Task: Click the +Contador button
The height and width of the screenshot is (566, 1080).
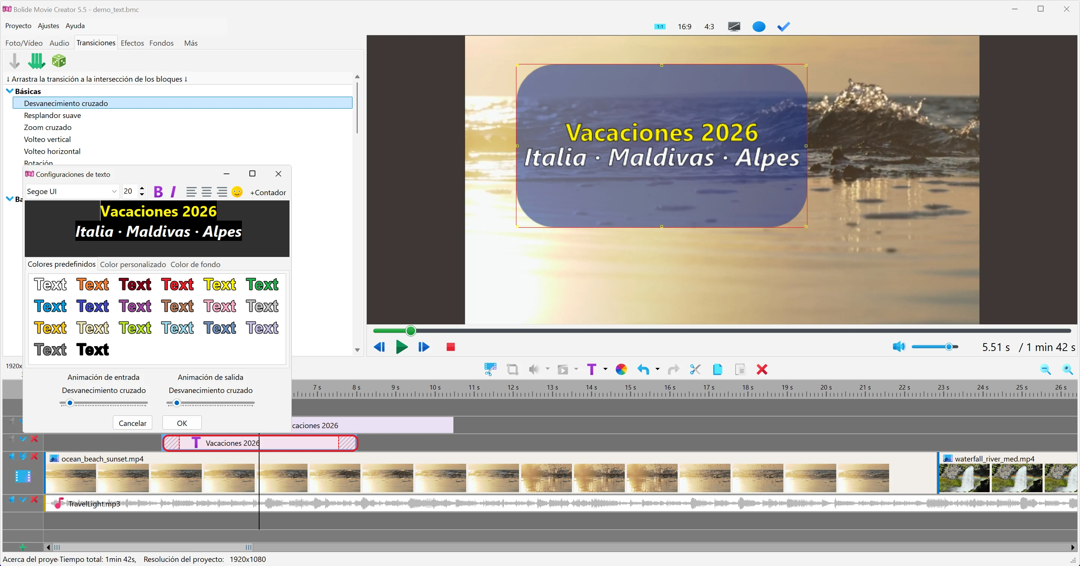Action: (x=268, y=192)
